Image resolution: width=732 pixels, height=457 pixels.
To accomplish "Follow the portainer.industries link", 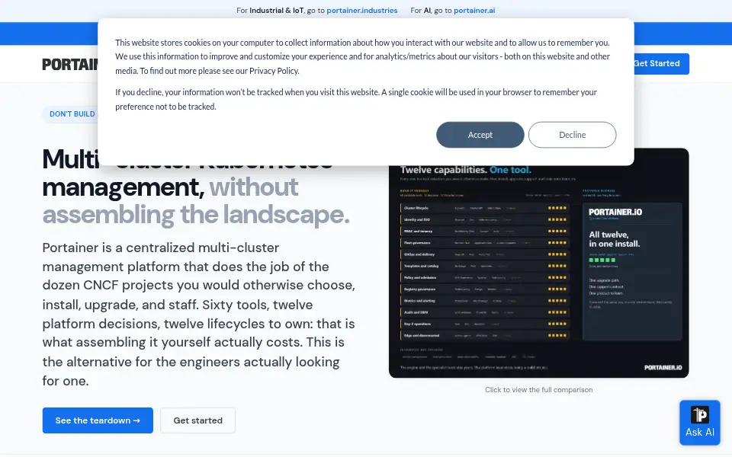I will tap(361, 10).
